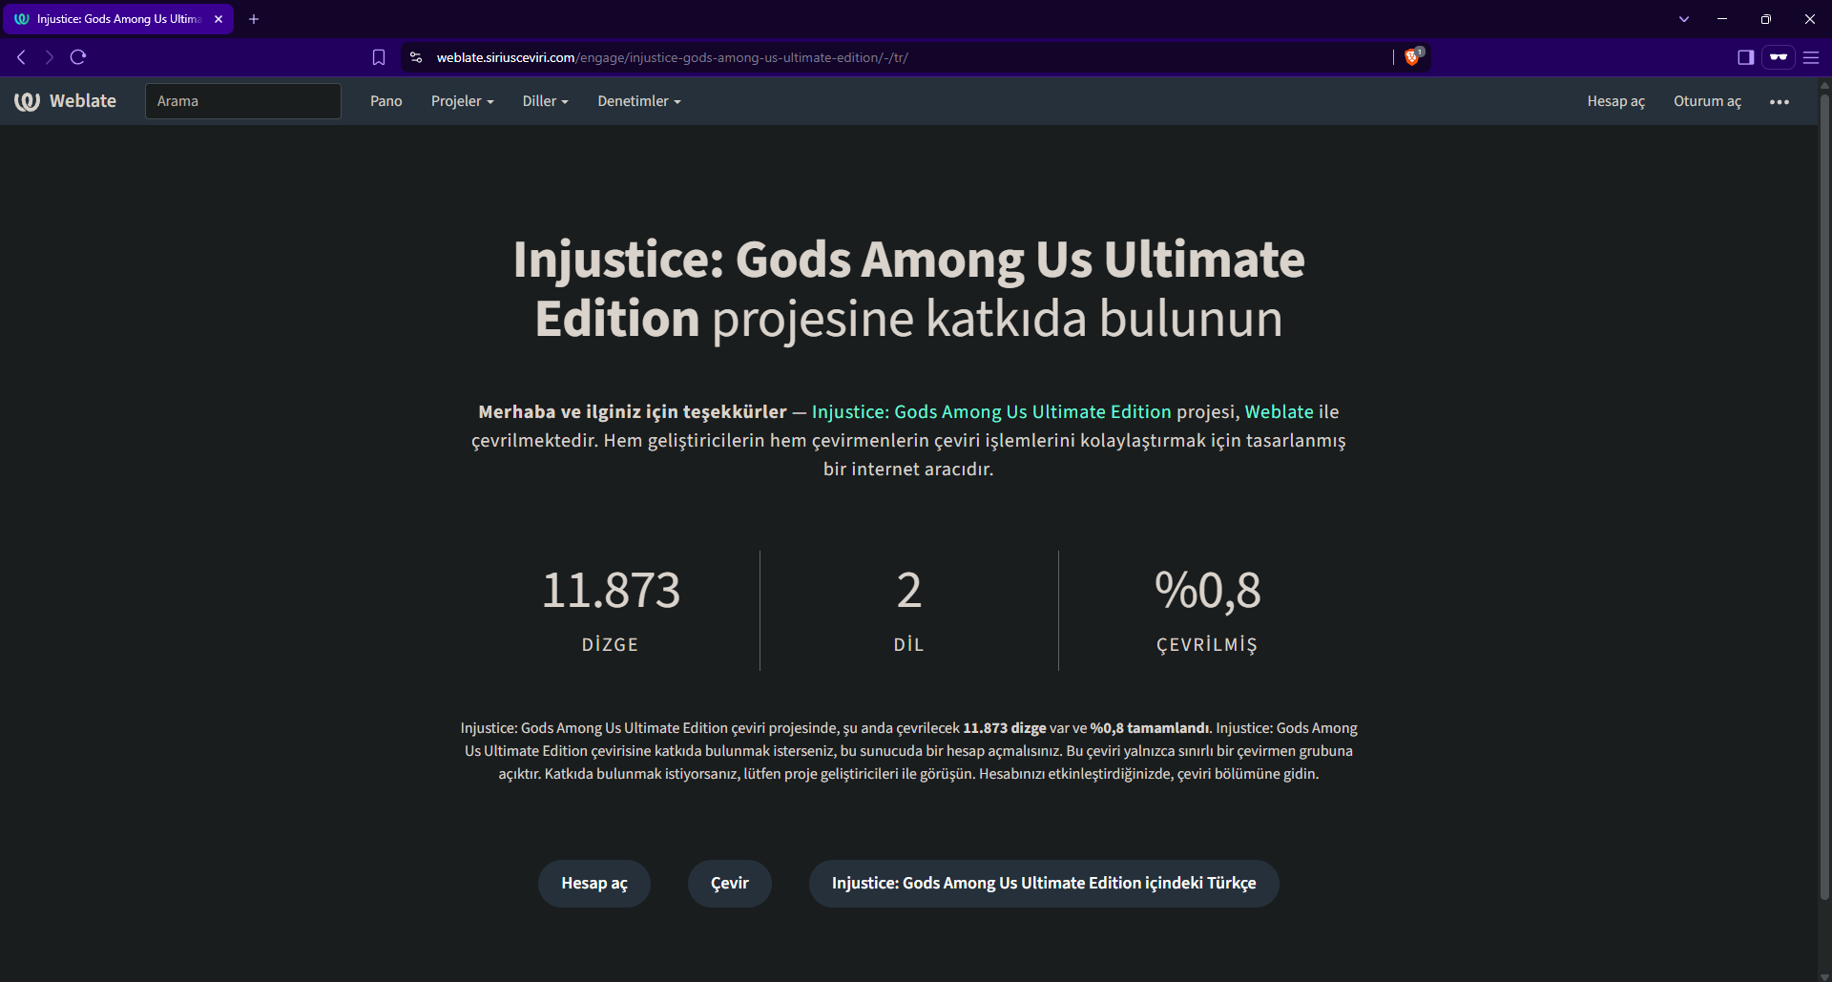Open a new browser tab with plus
1832x982 pixels.
[254, 19]
